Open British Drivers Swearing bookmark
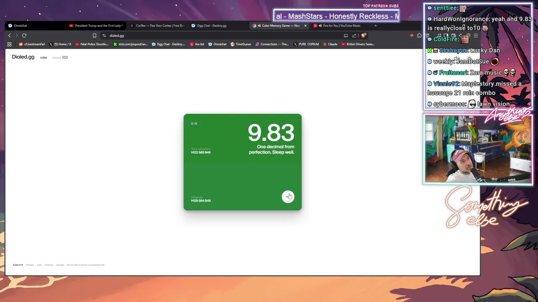The image size is (538, 302). click(x=358, y=44)
